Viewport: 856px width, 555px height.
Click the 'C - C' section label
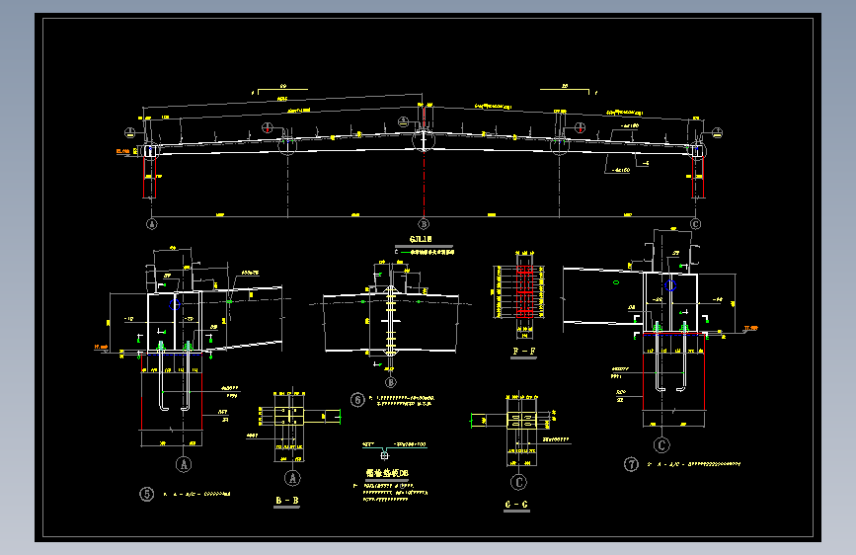click(516, 505)
